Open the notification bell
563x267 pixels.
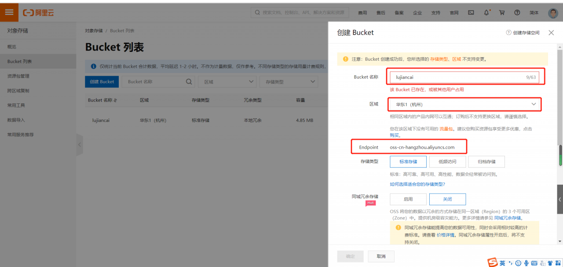coord(486,13)
